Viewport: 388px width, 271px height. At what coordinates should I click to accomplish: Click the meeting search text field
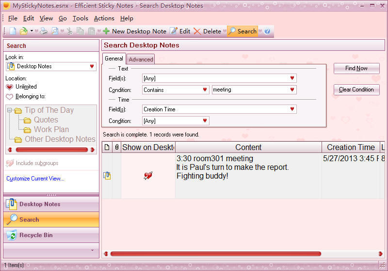[250, 90]
